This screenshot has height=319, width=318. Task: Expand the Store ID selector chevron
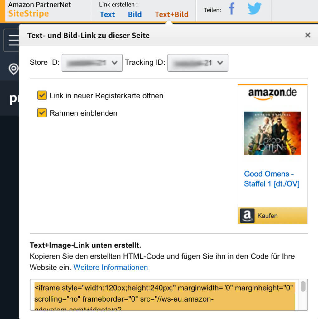point(114,62)
